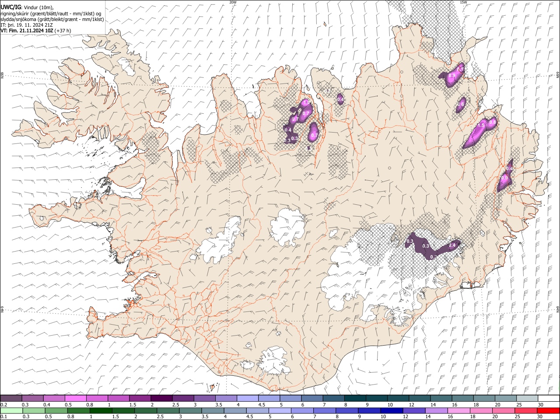Click the bright red swatch after 30 in the bottom row

[549, 410]
